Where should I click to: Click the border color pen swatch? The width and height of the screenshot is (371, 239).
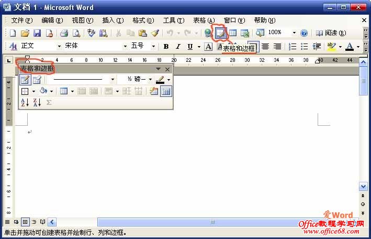[x=160, y=80]
